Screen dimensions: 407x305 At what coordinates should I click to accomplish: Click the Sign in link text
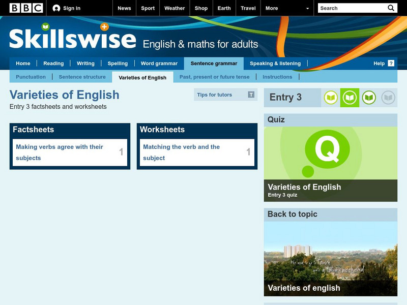point(72,8)
